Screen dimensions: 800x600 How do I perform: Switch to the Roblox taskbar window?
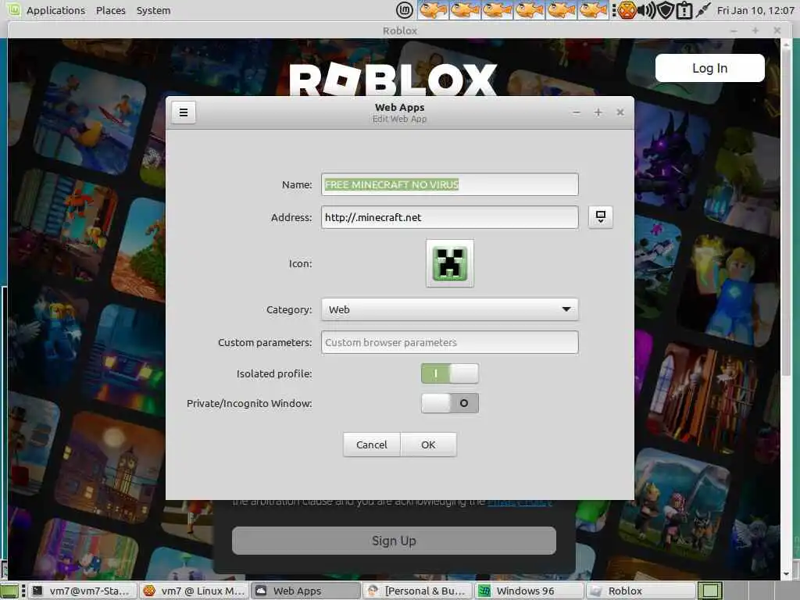641,591
